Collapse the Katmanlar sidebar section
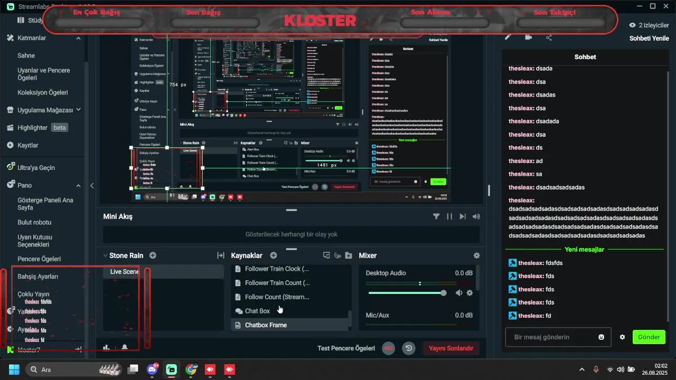676x380 pixels. [x=78, y=38]
